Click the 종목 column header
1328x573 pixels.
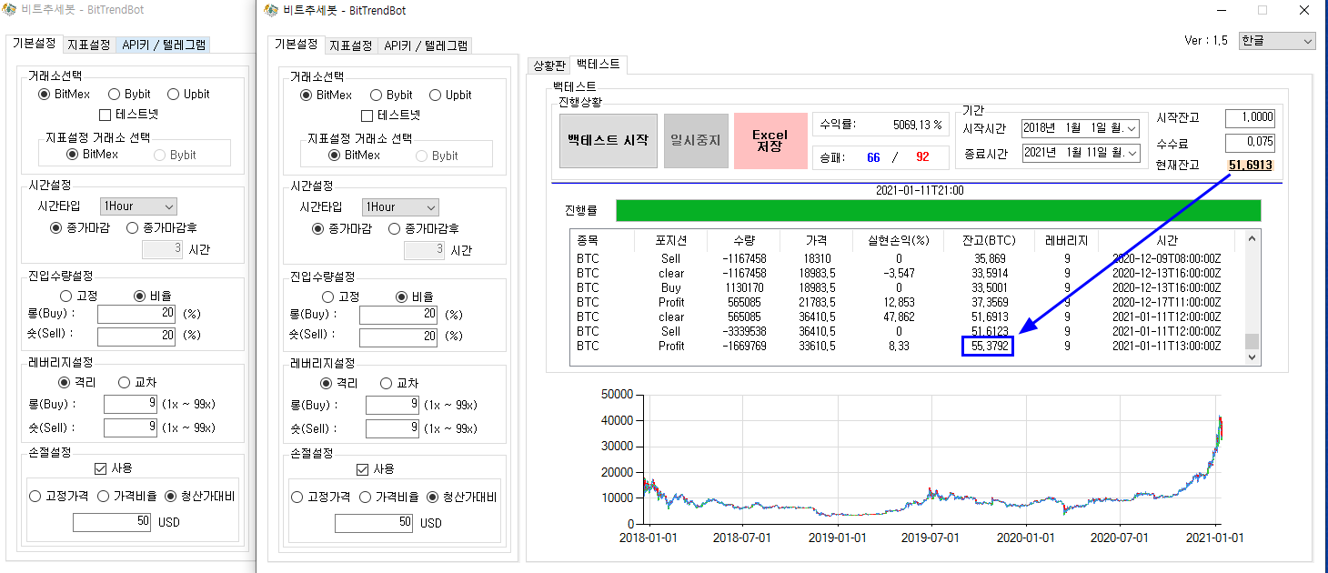pyautogui.click(x=602, y=241)
